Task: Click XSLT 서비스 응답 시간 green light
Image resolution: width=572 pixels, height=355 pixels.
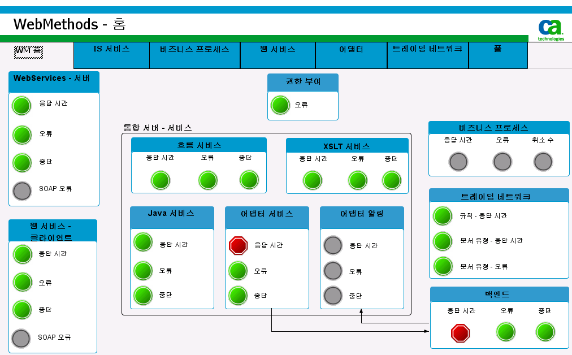Action: coord(313,180)
